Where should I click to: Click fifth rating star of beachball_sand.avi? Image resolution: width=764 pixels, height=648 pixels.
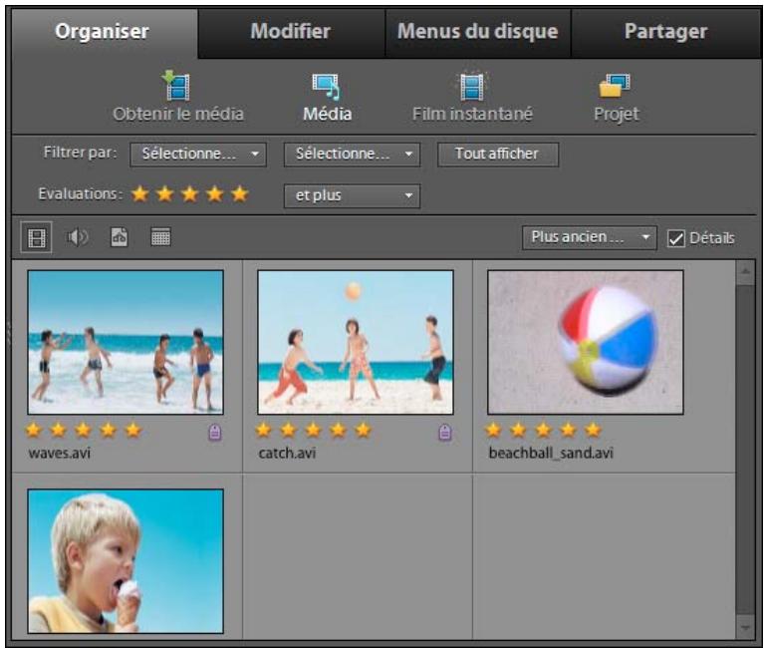click(593, 430)
